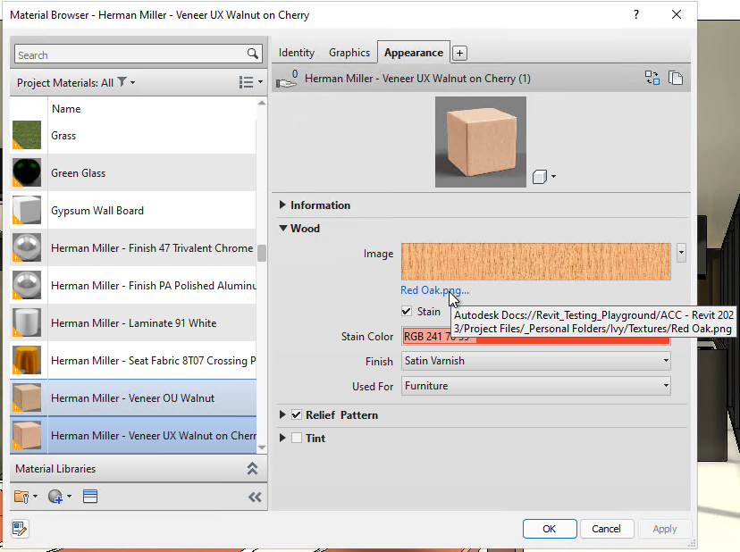Viewport: 740px width, 552px height.
Task: Select Herman Miller - Finish 47 Trivalent Chrome
Action: pos(133,247)
